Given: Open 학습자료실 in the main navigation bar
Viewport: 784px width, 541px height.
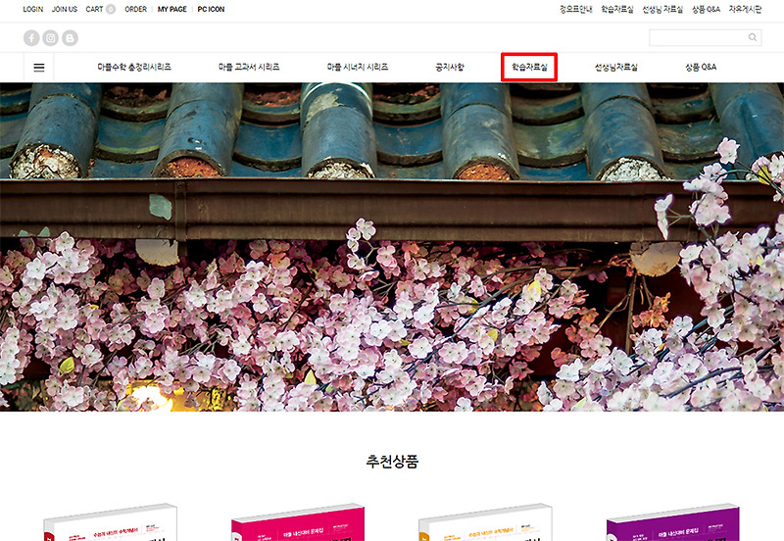Looking at the screenshot, I should coord(529,67).
